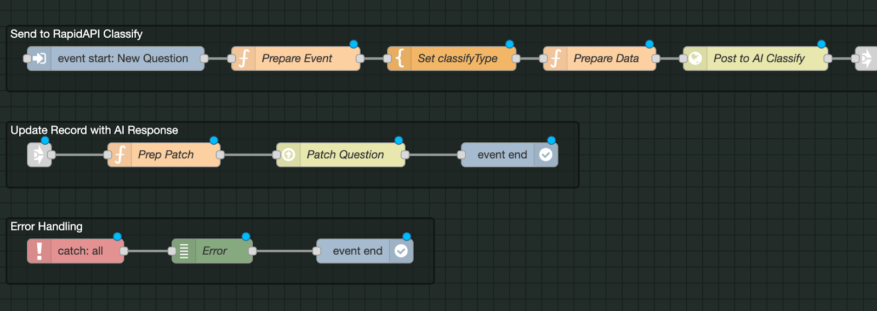Click the Set classifyType curly brace icon

point(400,58)
